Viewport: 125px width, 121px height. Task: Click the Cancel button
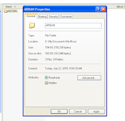click(x=78, y=112)
